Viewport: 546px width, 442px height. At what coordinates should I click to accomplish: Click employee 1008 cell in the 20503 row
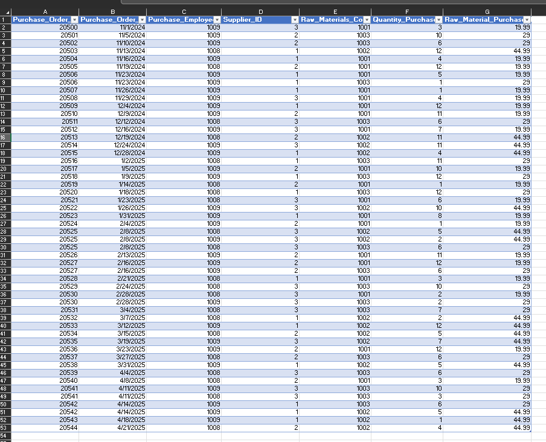pos(184,51)
